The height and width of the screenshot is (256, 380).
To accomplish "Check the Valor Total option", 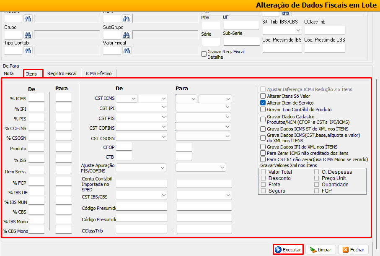I will [x=264, y=172].
